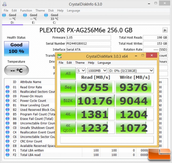Click 4K write result 1204
This screenshot has height=163, width=172.
[x=135, y=114]
